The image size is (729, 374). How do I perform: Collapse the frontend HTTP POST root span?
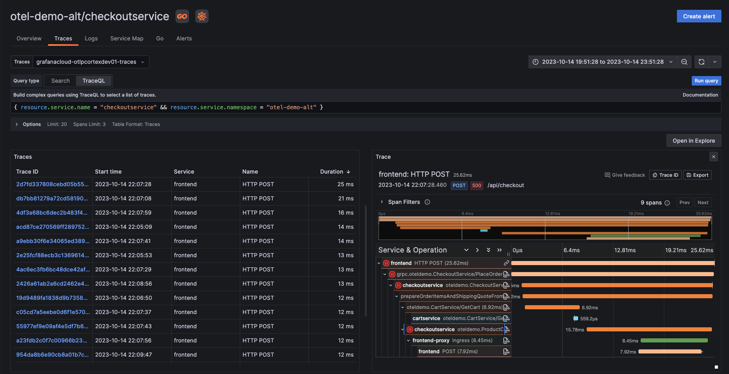(379, 263)
